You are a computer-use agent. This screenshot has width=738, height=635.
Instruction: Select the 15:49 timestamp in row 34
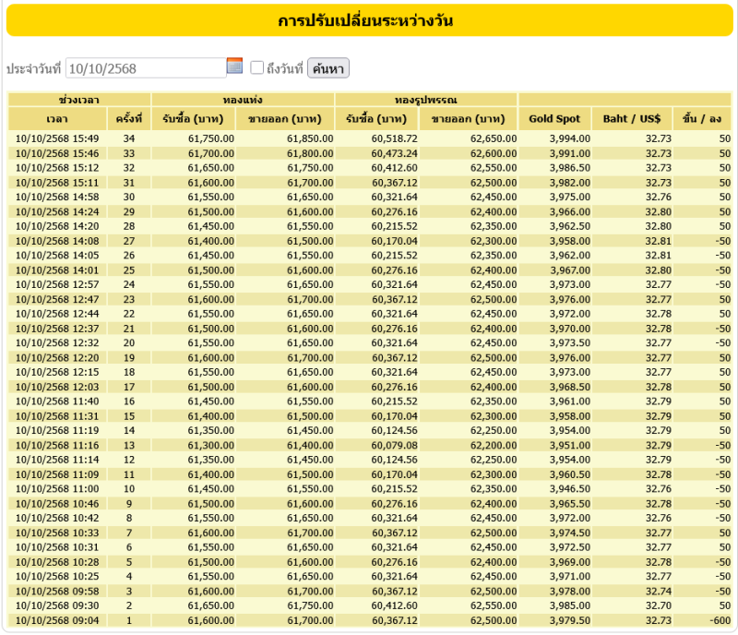[x=57, y=138]
